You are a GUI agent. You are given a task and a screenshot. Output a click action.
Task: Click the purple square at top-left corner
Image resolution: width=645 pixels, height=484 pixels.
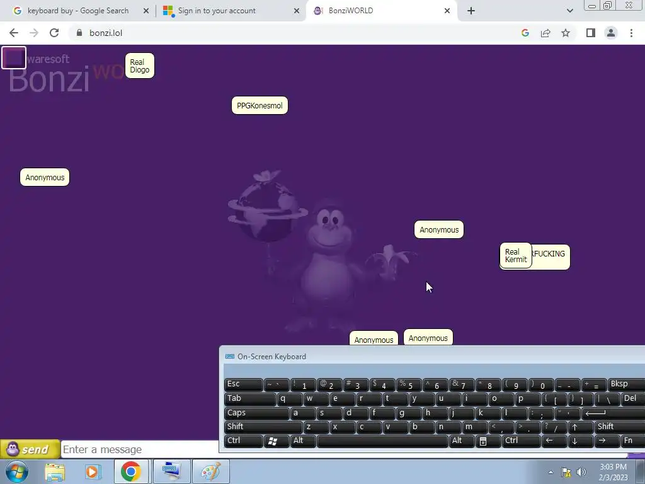pyautogui.click(x=14, y=57)
